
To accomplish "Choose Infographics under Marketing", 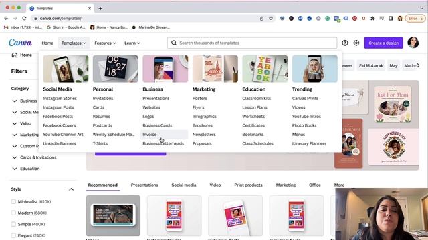I will (x=205, y=116).
